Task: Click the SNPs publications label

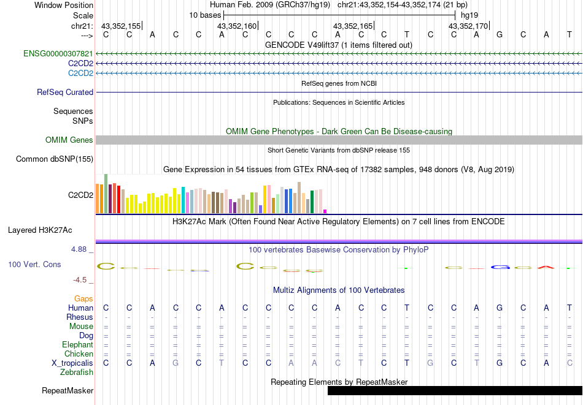Action: (83, 121)
